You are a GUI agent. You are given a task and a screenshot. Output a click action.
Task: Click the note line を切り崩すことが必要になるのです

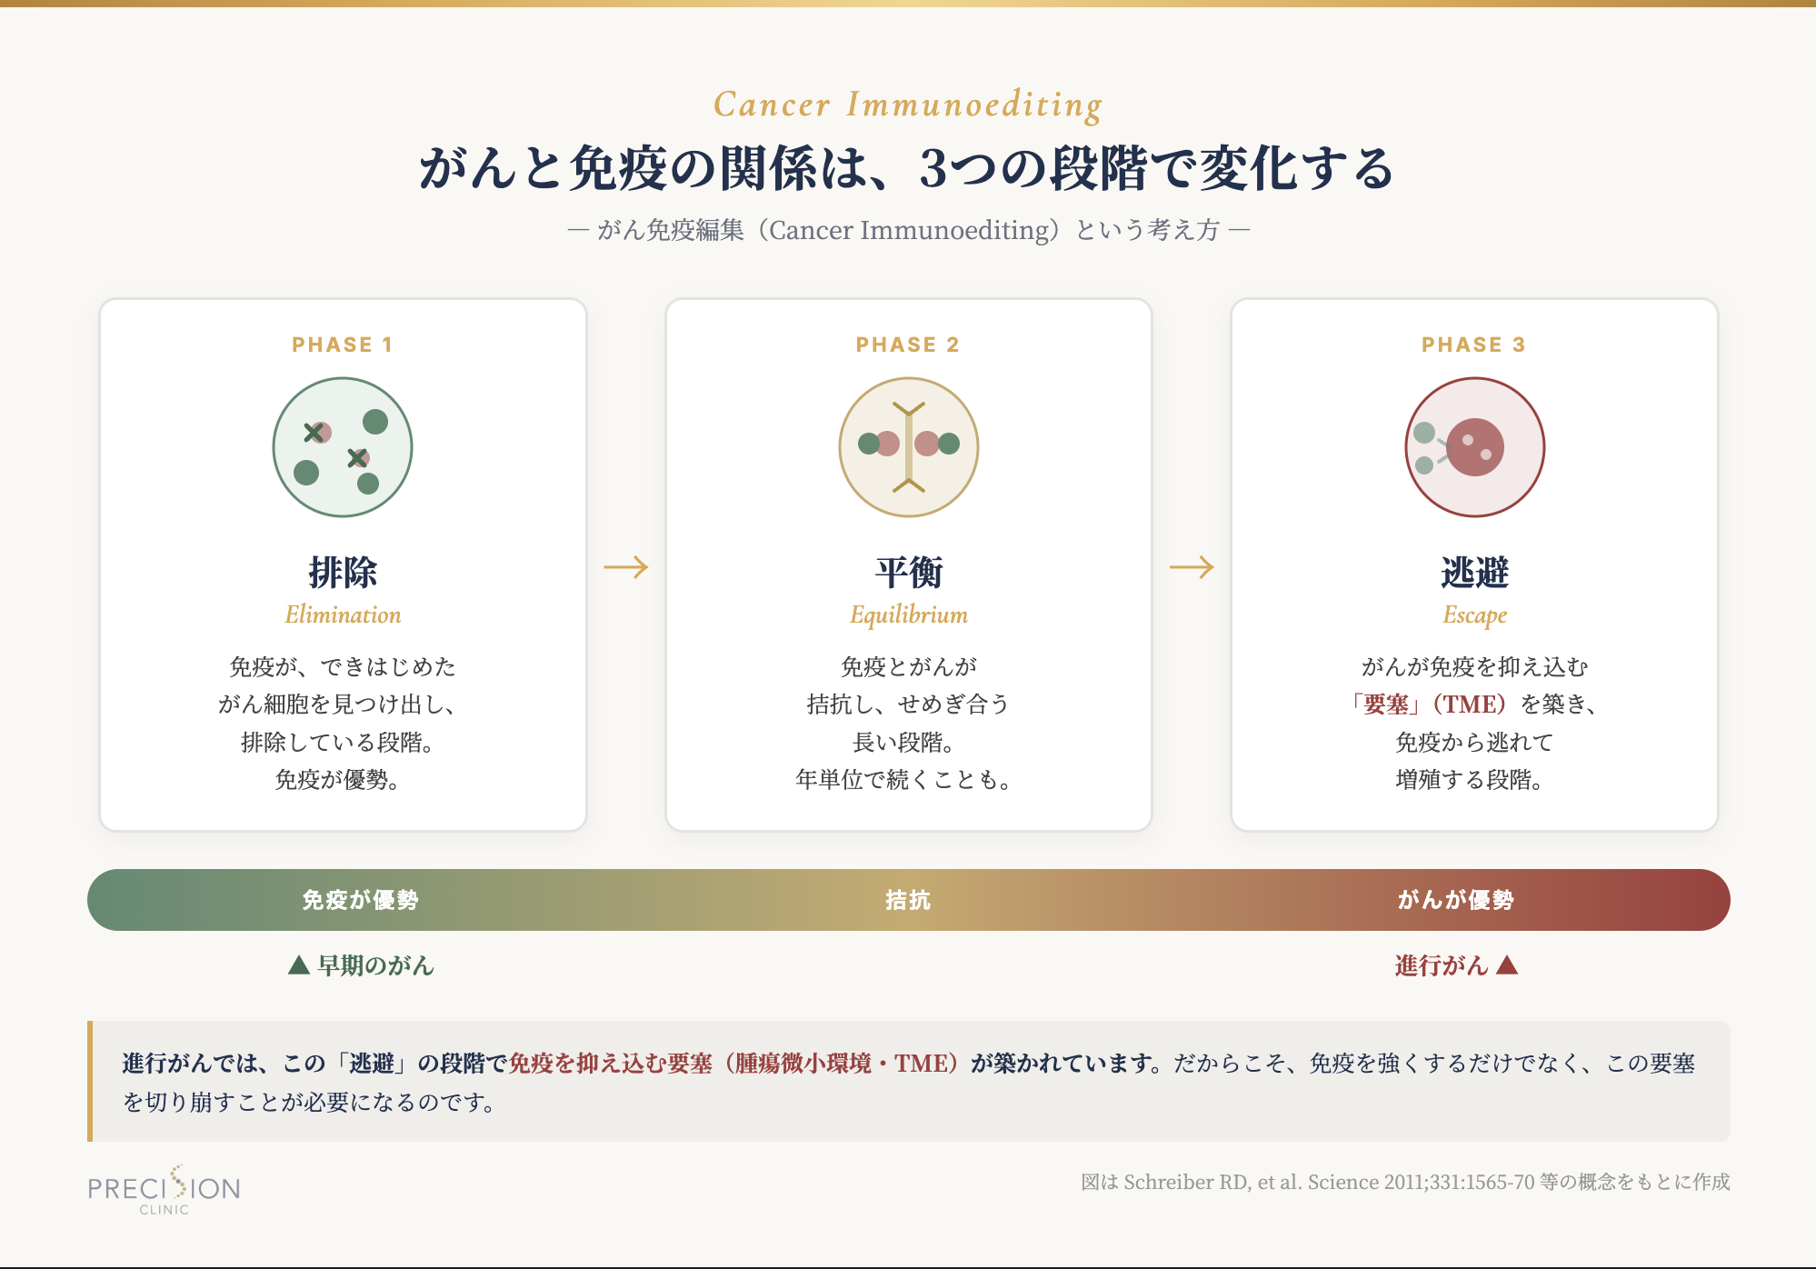[x=309, y=1103]
